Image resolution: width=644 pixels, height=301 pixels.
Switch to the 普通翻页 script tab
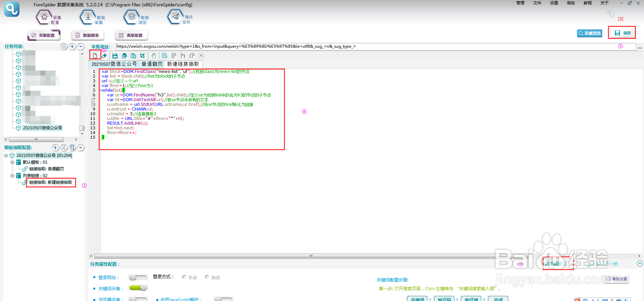152,64
